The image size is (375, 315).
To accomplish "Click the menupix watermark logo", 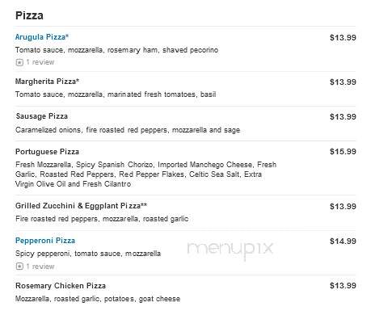I will 230,250.
